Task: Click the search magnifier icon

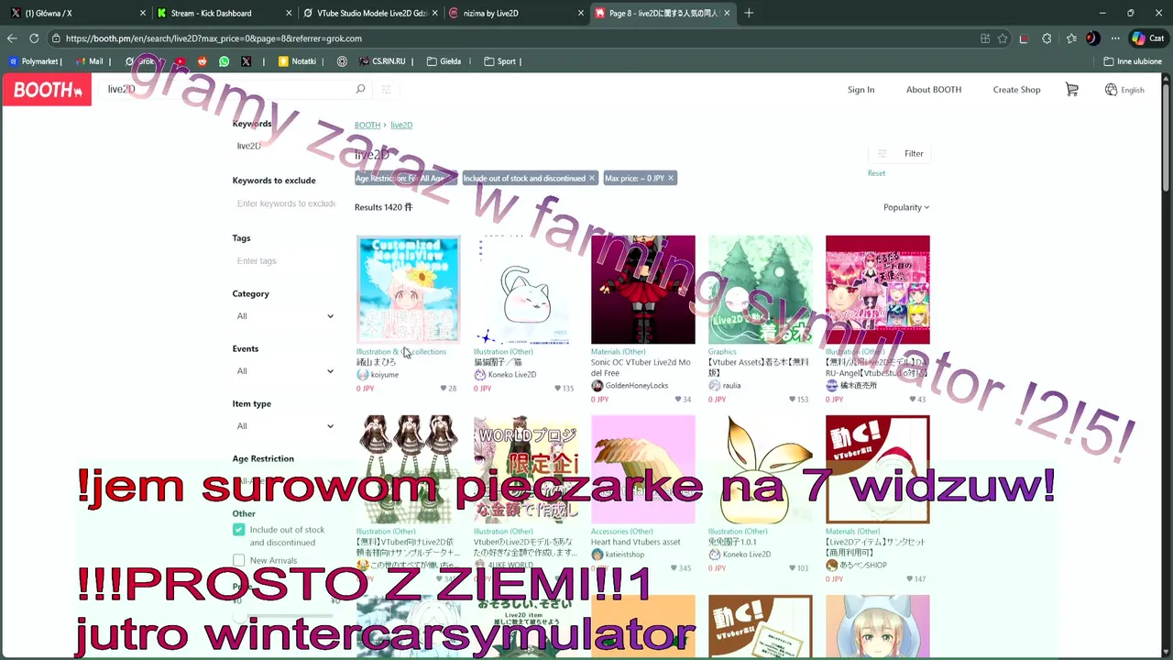Action: (360, 89)
